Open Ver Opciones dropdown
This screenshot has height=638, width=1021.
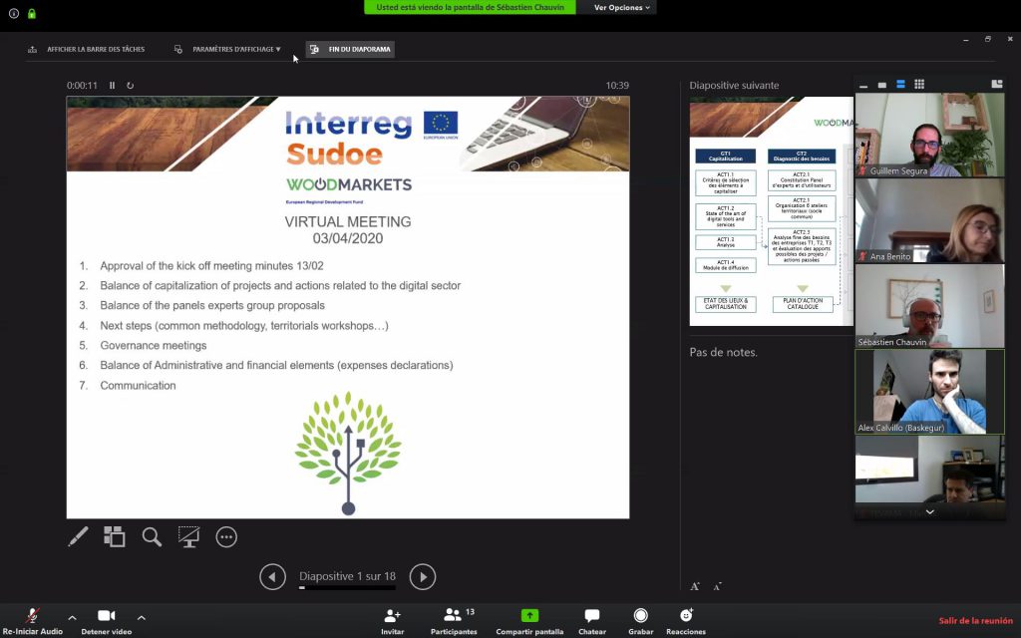(621, 7)
